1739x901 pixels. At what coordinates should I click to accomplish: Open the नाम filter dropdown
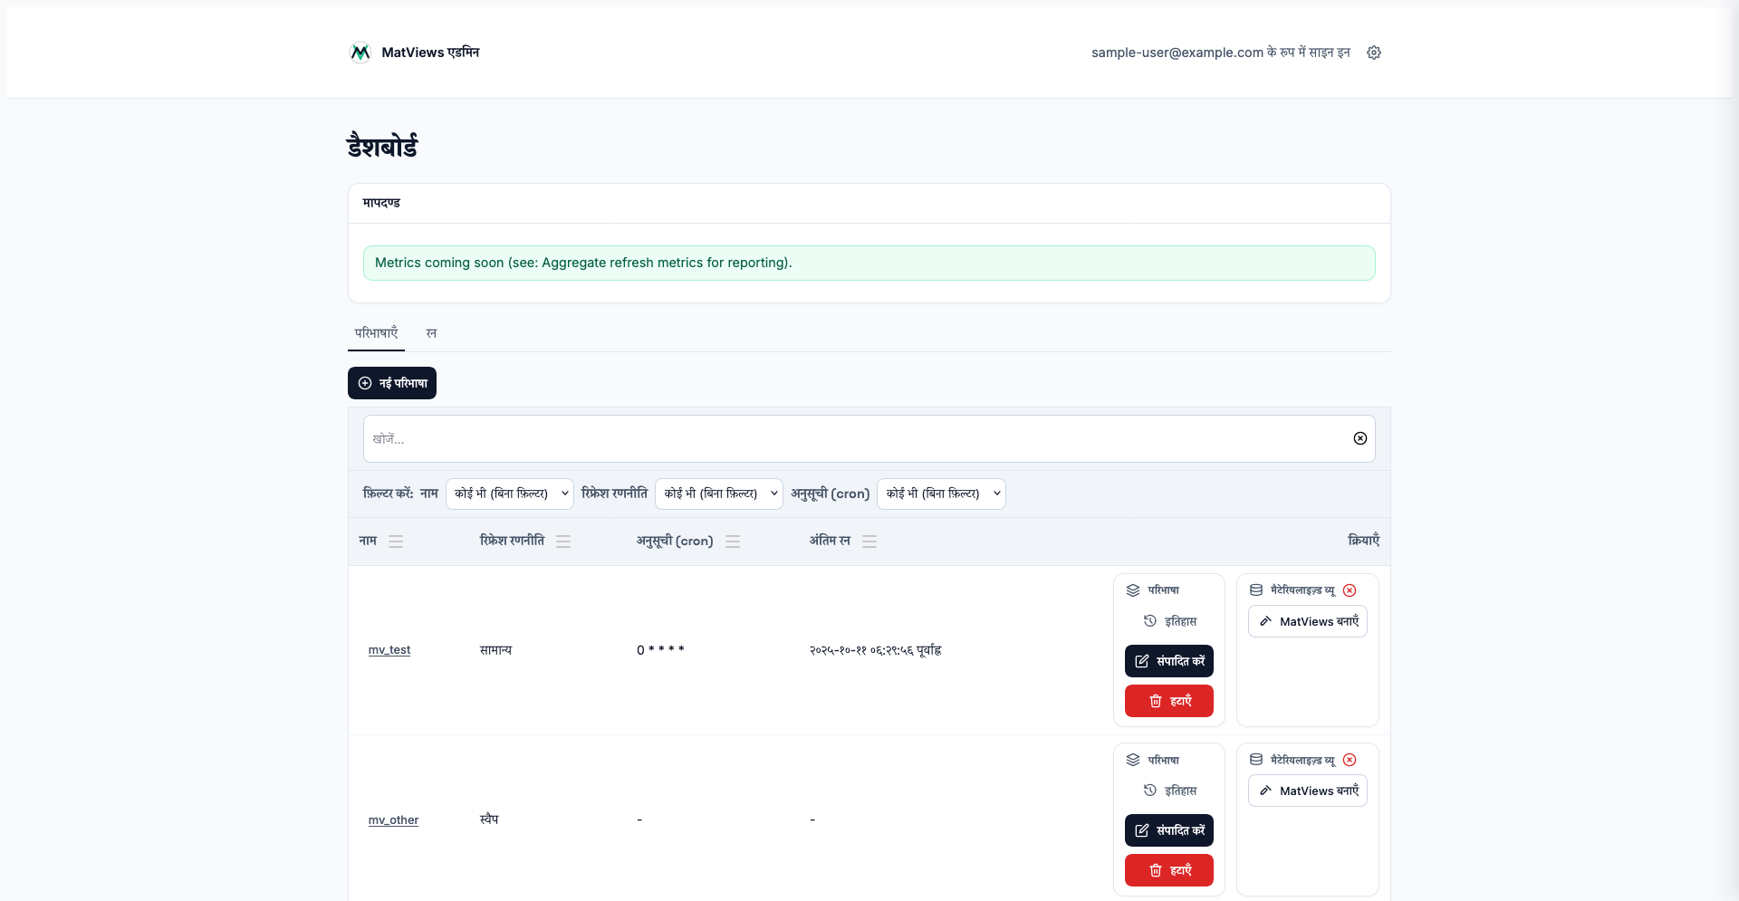pos(509,494)
